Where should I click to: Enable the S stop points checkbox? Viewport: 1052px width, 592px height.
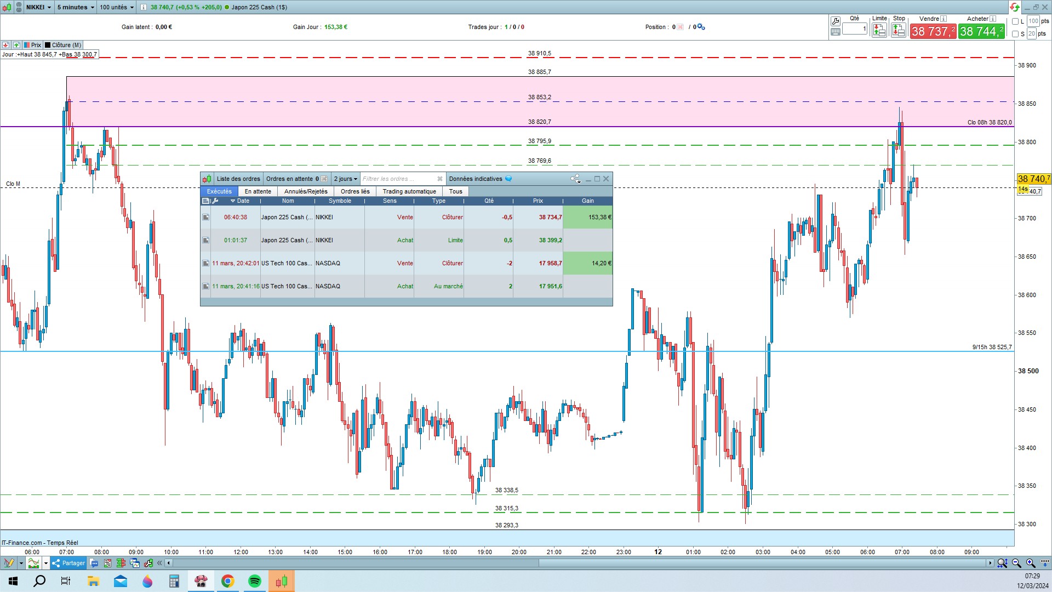1015,34
